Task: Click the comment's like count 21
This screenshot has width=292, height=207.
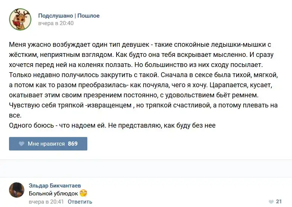Action: (x=279, y=201)
